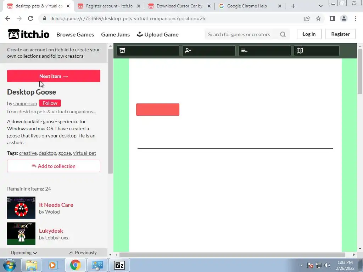Close the Google Chrome Help tab
Viewport: 363px width, 272px height.
(x=280, y=6)
